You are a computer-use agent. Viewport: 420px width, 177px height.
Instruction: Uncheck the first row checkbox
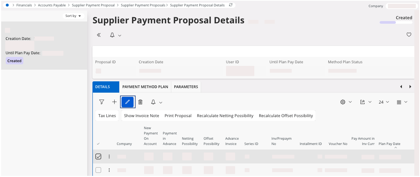click(98, 157)
